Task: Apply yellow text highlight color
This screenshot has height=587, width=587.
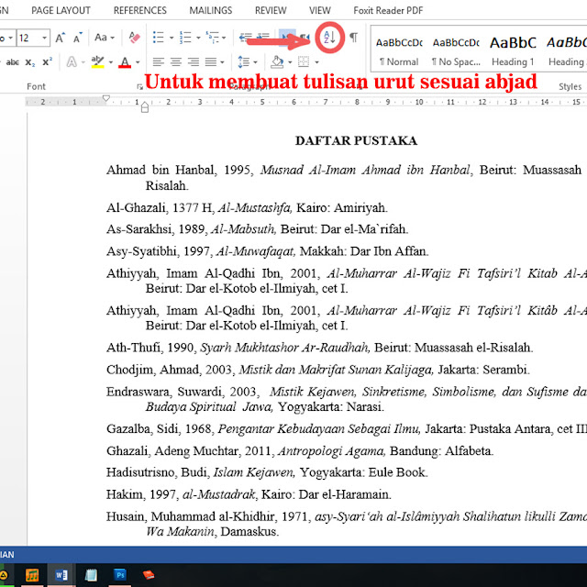Action: pyautogui.click(x=98, y=61)
